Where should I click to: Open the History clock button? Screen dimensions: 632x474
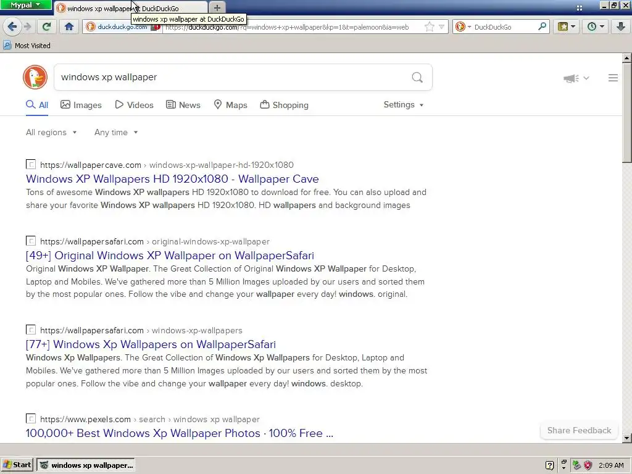596,27
